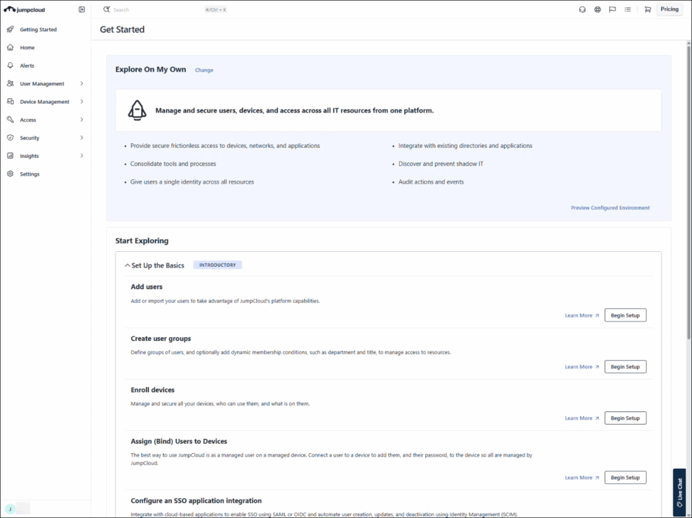This screenshot has height=518, width=692.
Task: Click the Preview Configured Environment link
Action: 610,208
